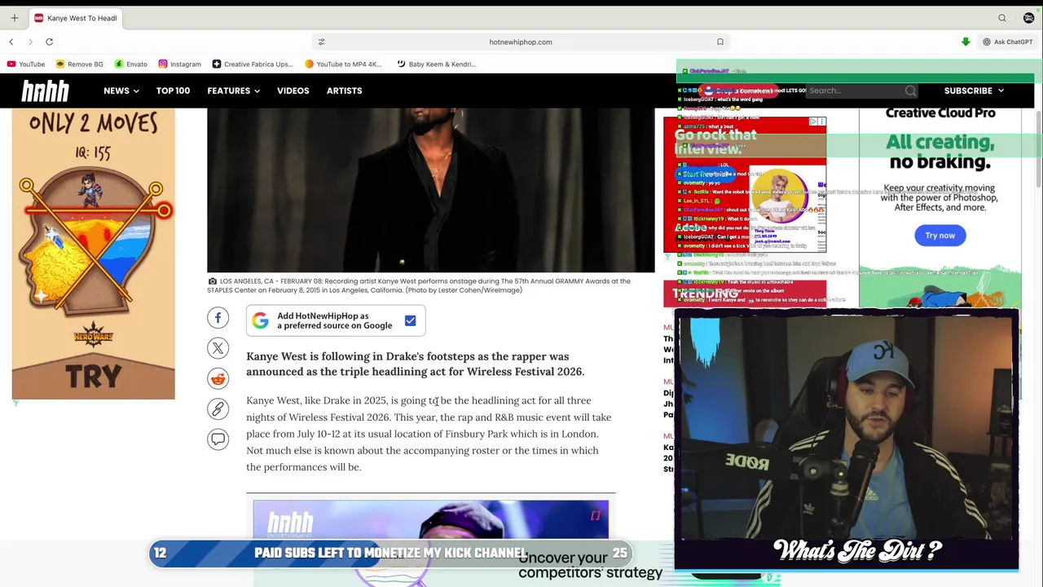
Task: Open the browser tab search magnifier icon
Action: pyautogui.click(x=1002, y=18)
